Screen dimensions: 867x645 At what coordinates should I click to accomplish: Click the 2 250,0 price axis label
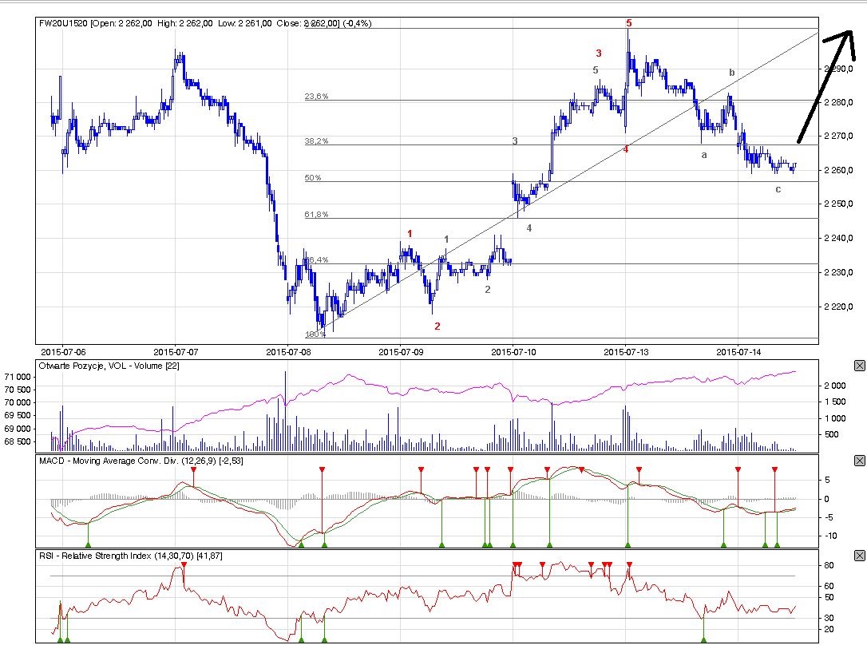point(838,204)
